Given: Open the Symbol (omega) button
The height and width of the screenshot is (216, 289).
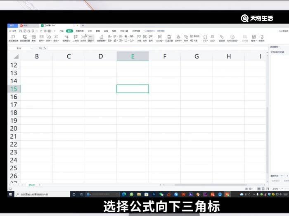Looking at the screenshot, I should coord(205,38).
